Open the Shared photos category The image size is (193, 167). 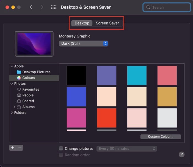pyautogui.click(x=25, y=101)
